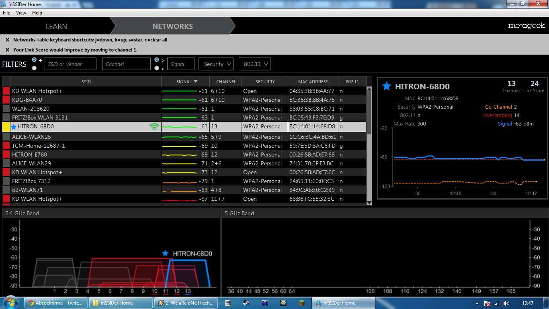Select the HITRON-E760 network row
Screen dimensions: 549x309
click(x=184, y=154)
